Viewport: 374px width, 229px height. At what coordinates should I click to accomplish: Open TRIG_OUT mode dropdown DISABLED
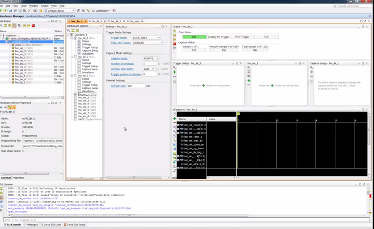(x=147, y=42)
